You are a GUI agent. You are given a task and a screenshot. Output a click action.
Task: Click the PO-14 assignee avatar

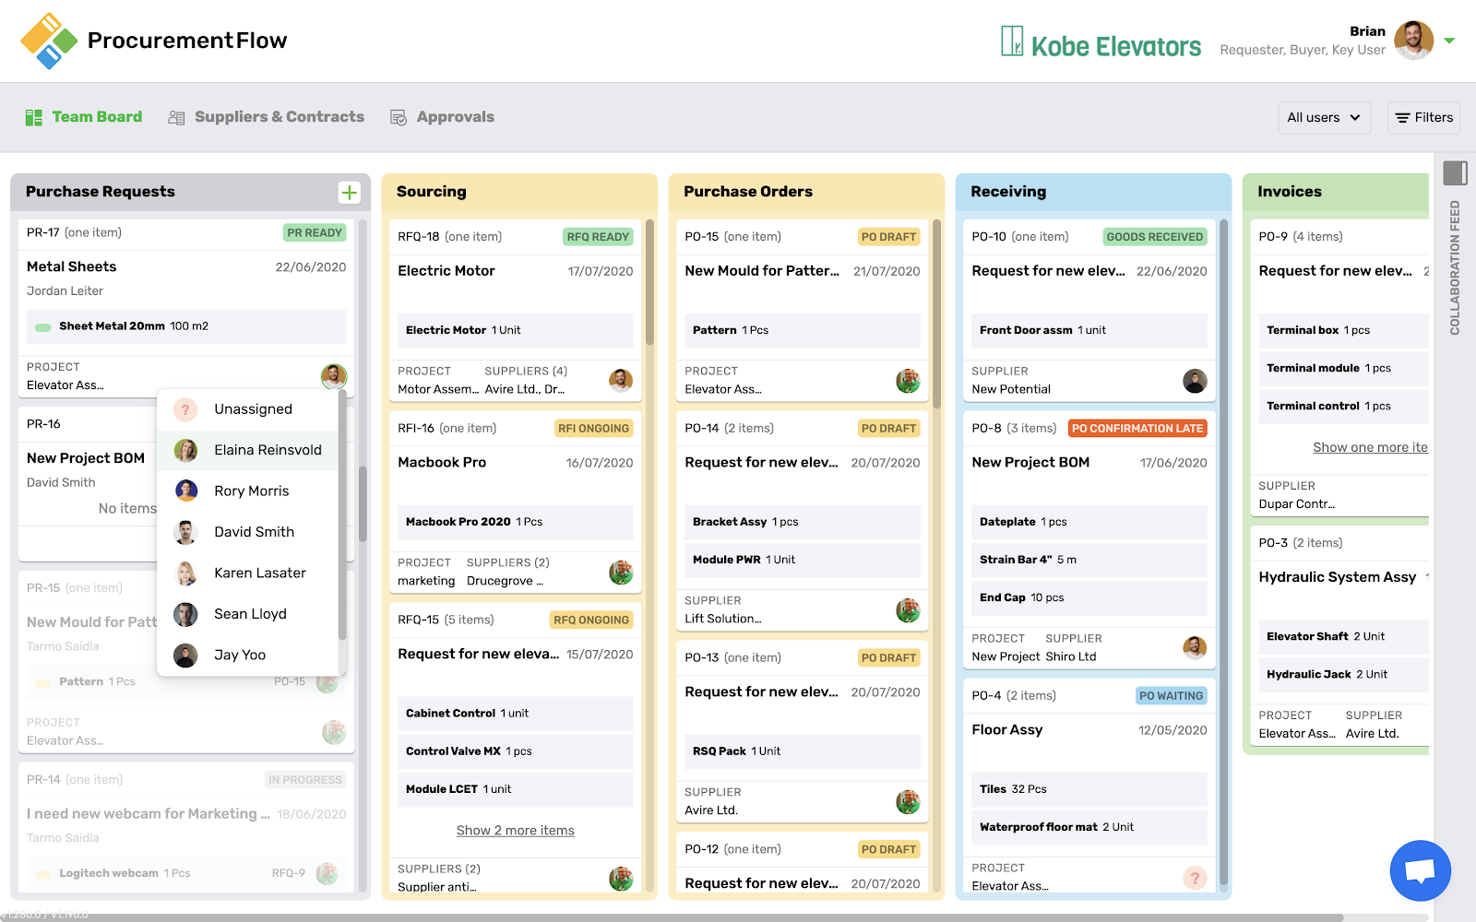(908, 609)
